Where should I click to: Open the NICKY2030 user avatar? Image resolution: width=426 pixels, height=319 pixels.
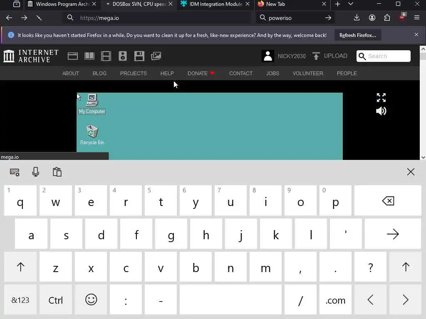[267, 56]
